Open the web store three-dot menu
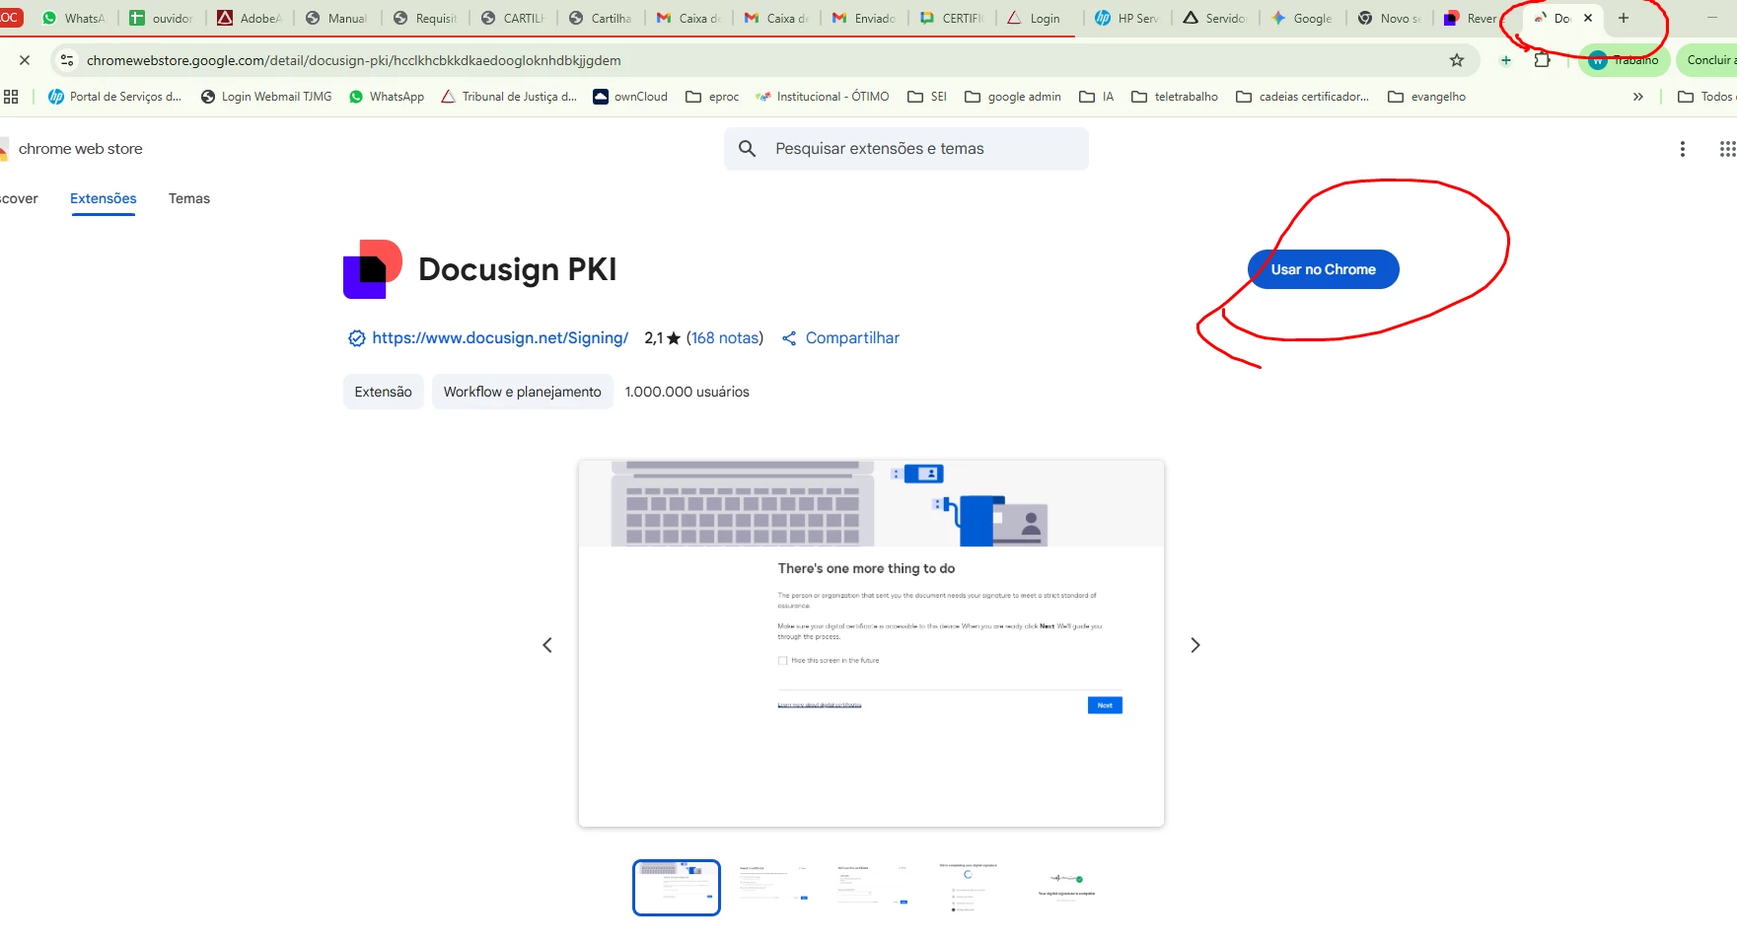 coord(1683,149)
